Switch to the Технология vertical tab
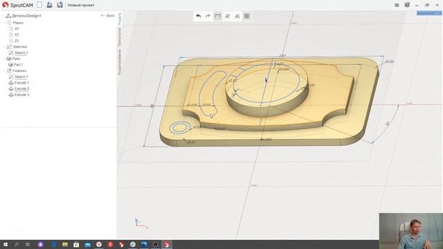Screen dimensions: 443x249 tap(120, 37)
